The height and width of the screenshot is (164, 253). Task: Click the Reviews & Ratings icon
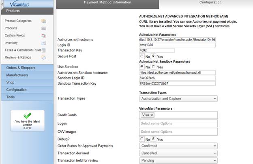(44, 58)
